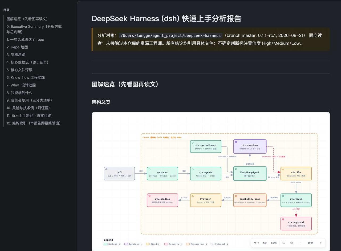Select the Cloud legend swatch

click(x=148, y=244)
